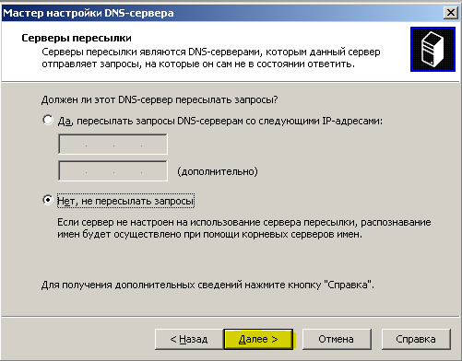Image resolution: width=462 pixels, height=361 pixels.
Task: Click the "Нет, не пересылать запросы" label text
Action: click(125, 201)
